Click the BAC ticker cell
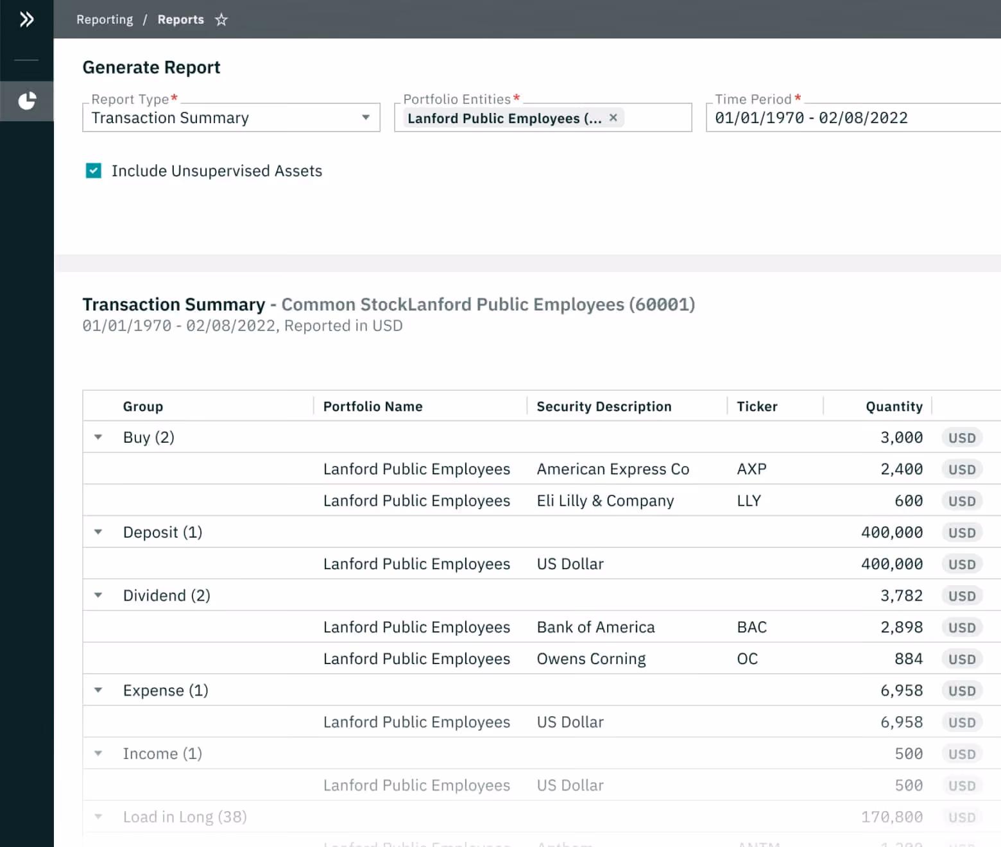The image size is (1001, 847). [x=752, y=627]
